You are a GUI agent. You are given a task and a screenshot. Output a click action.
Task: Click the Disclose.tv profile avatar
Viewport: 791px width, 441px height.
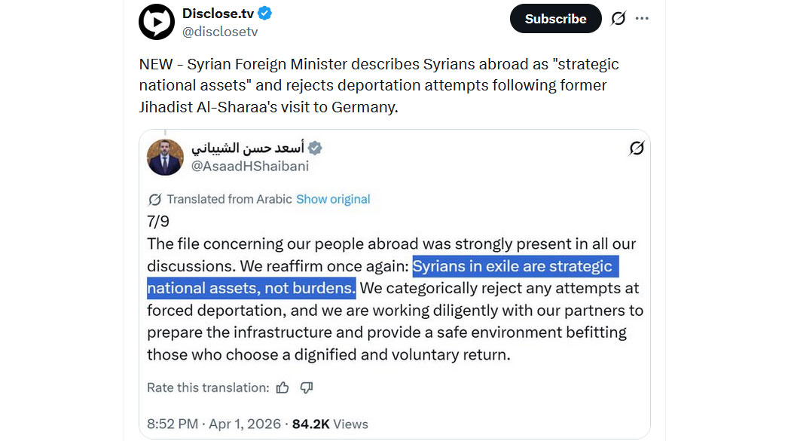(157, 22)
